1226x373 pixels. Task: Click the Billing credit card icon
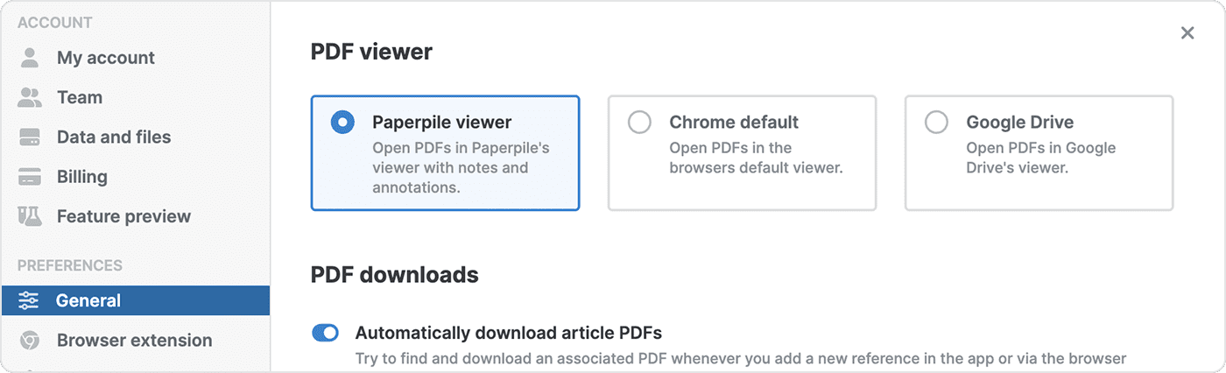tap(30, 177)
